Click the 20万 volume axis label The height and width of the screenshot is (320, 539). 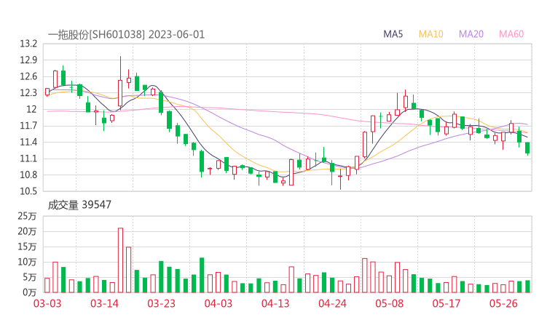[x=27, y=231]
